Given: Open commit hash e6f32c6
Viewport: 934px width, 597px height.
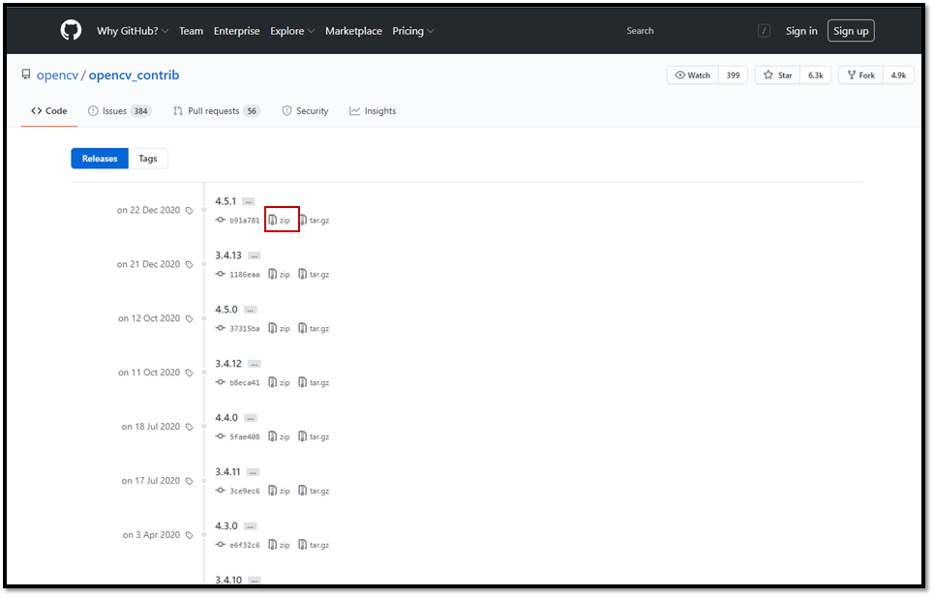Looking at the screenshot, I should pos(245,545).
